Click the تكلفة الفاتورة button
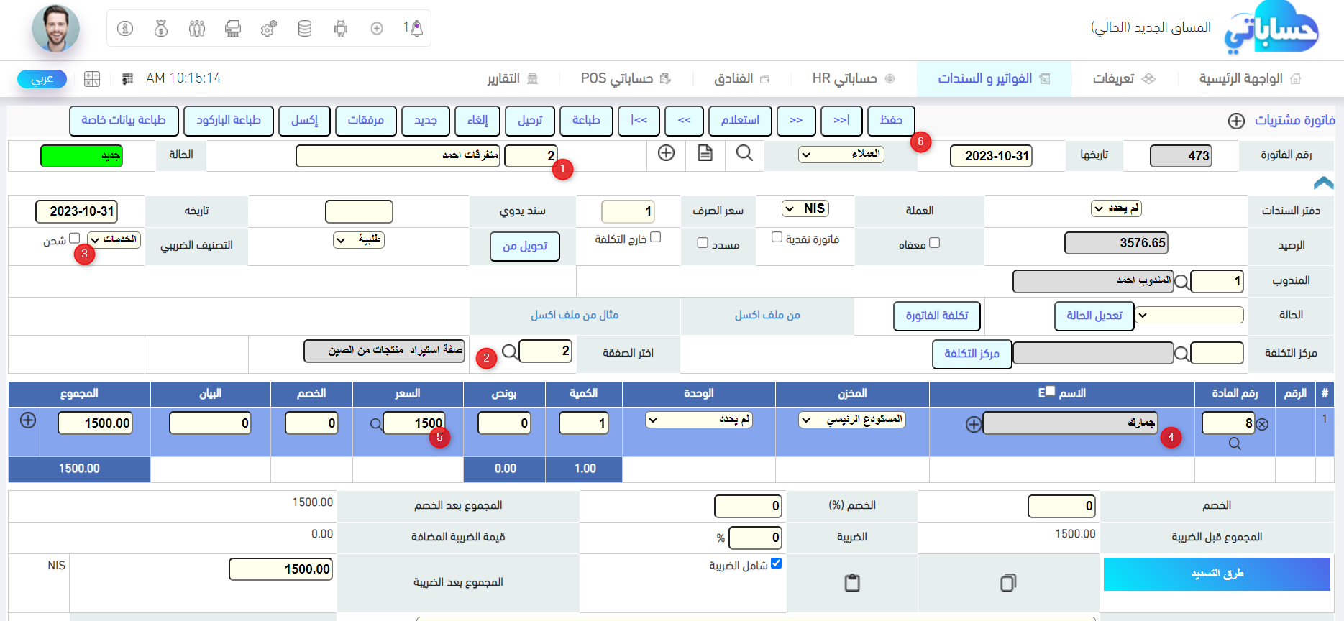 pos(936,316)
